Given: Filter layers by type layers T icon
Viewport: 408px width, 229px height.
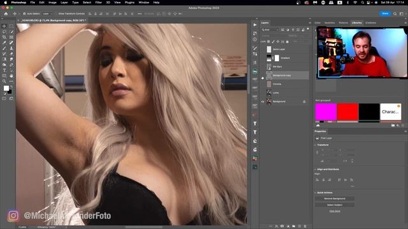Looking at the screenshot, I should [293, 30].
